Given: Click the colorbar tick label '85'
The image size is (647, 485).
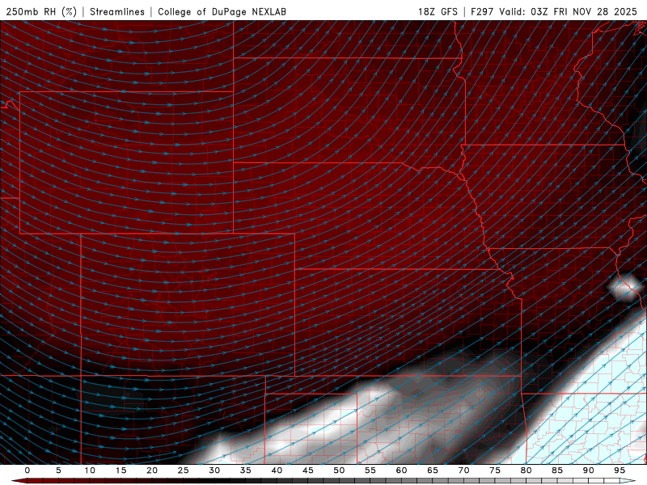Looking at the screenshot, I should 557,470.
